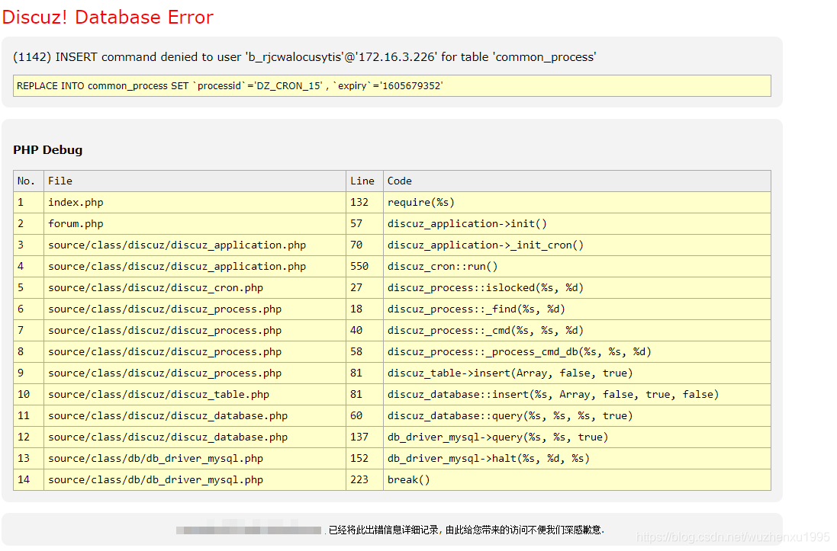Click discuz_process::_cmd code cell

577,331
